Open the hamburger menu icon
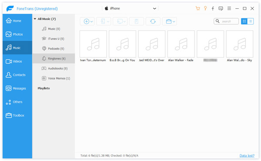Viewport: 261px width, 161px height. pos(229,8)
